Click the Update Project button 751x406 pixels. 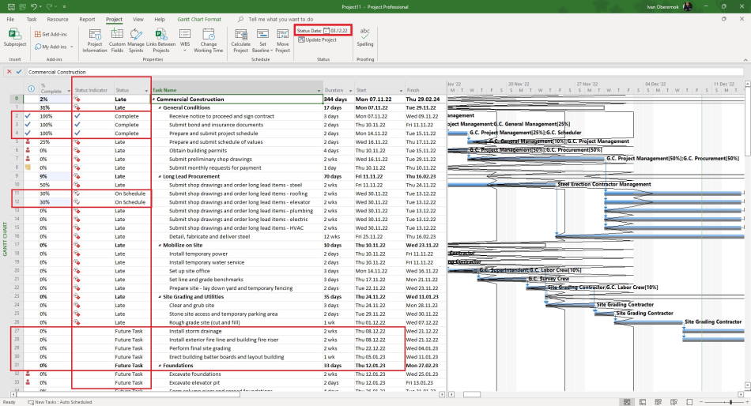[317, 39]
